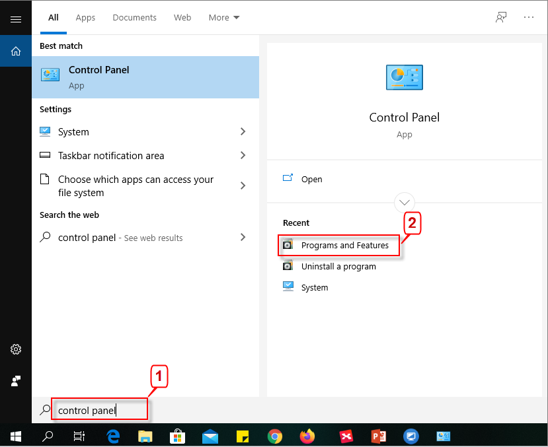The image size is (548, 447).
Task: Open the Settings gear in the sidebar
Action: coord(16,349)
